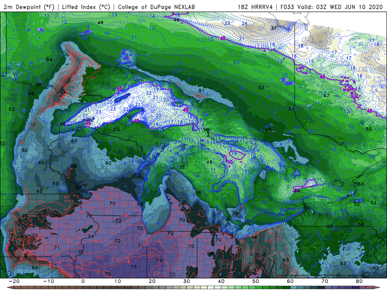Click the '80' color scale label

(359, 281)
